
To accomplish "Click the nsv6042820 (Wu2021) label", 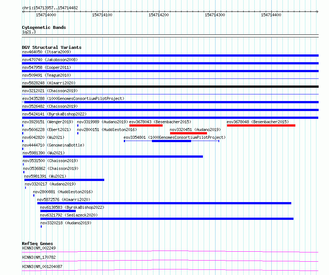I will pos(43,137).
